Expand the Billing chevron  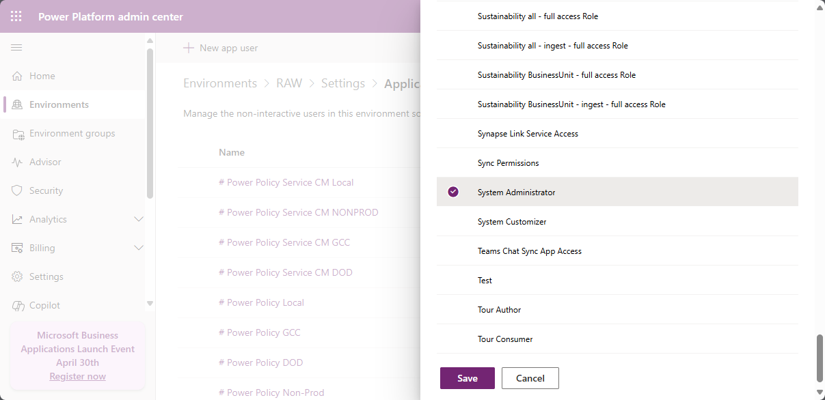[x=139, y=248]
